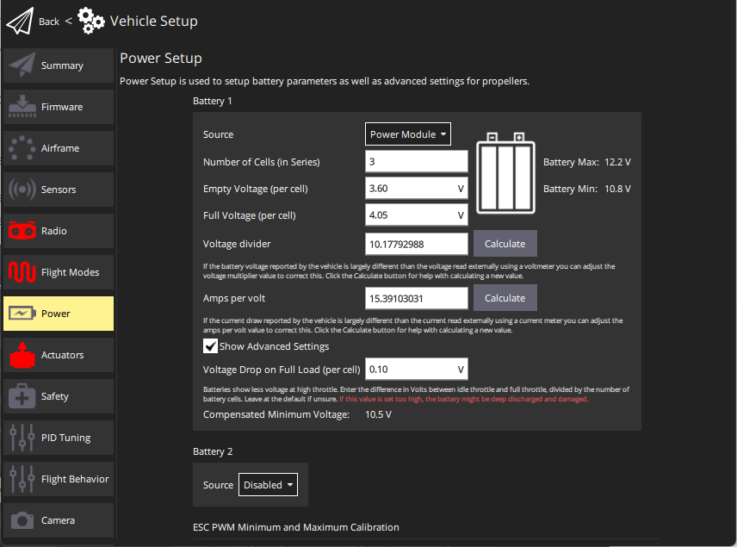Select the Airframe icon in sidebar

pos(22,148)
